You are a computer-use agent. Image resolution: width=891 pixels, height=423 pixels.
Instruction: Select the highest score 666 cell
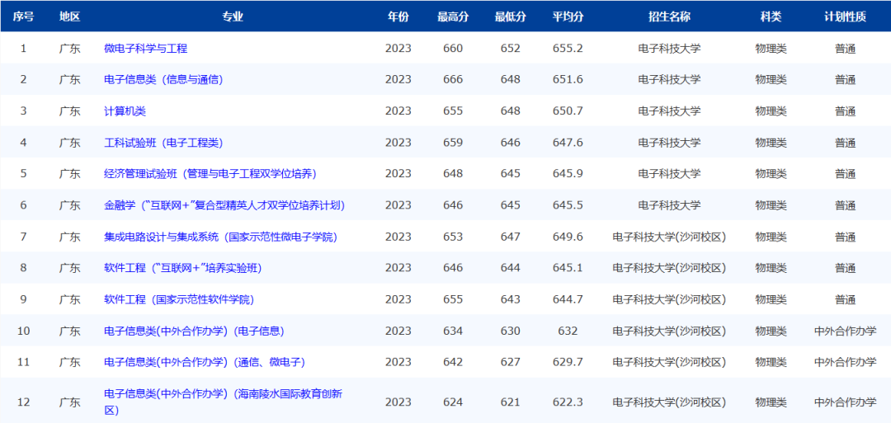point(453,79)
